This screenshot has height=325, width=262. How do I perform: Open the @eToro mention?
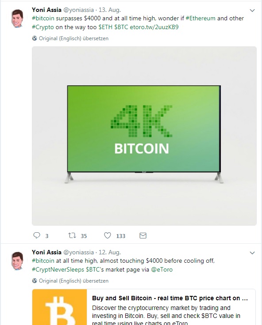[162, 269]
